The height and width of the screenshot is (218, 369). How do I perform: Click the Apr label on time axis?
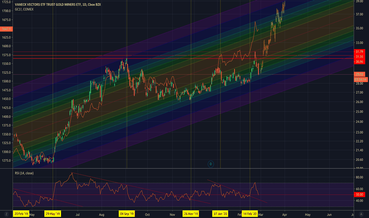click(x=285, y=215)
